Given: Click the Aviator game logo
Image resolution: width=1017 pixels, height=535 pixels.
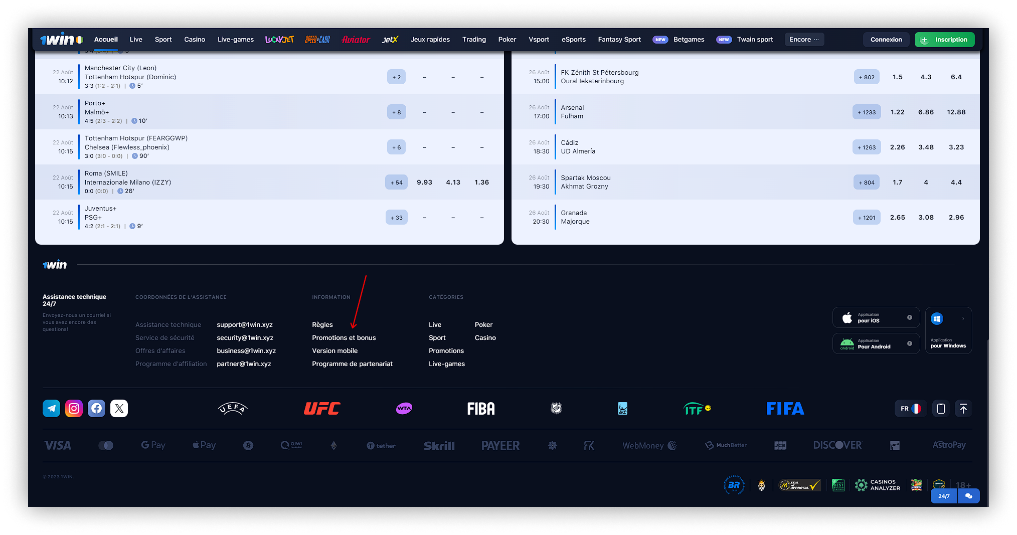Looking at the screenshot, I should point(356,40).
